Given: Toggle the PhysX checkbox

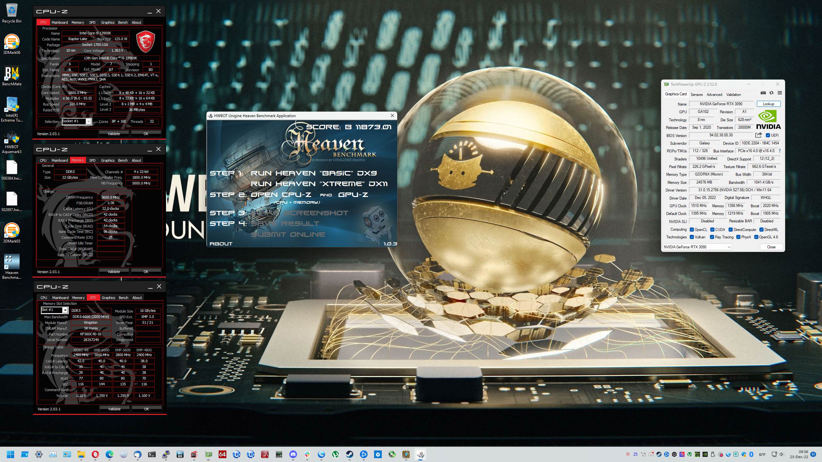Looking at the screenshot, I should pyautogui.click(x=739, y=237).
